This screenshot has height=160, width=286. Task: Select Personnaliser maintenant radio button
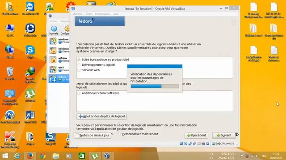(119, 134)
